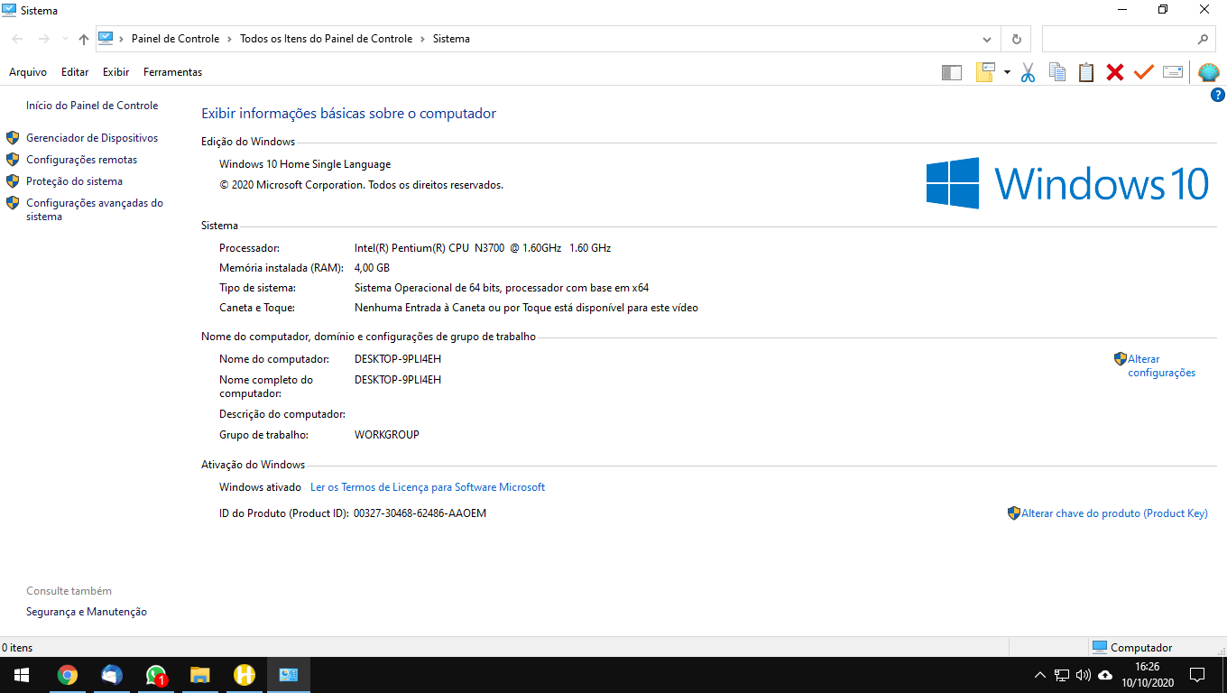Open the network tray icon
This screenshot has height=693, width=1227.
point(1062,675)
